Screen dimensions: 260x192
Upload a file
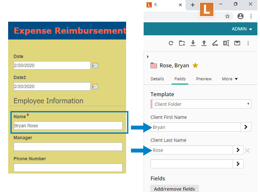204,43
